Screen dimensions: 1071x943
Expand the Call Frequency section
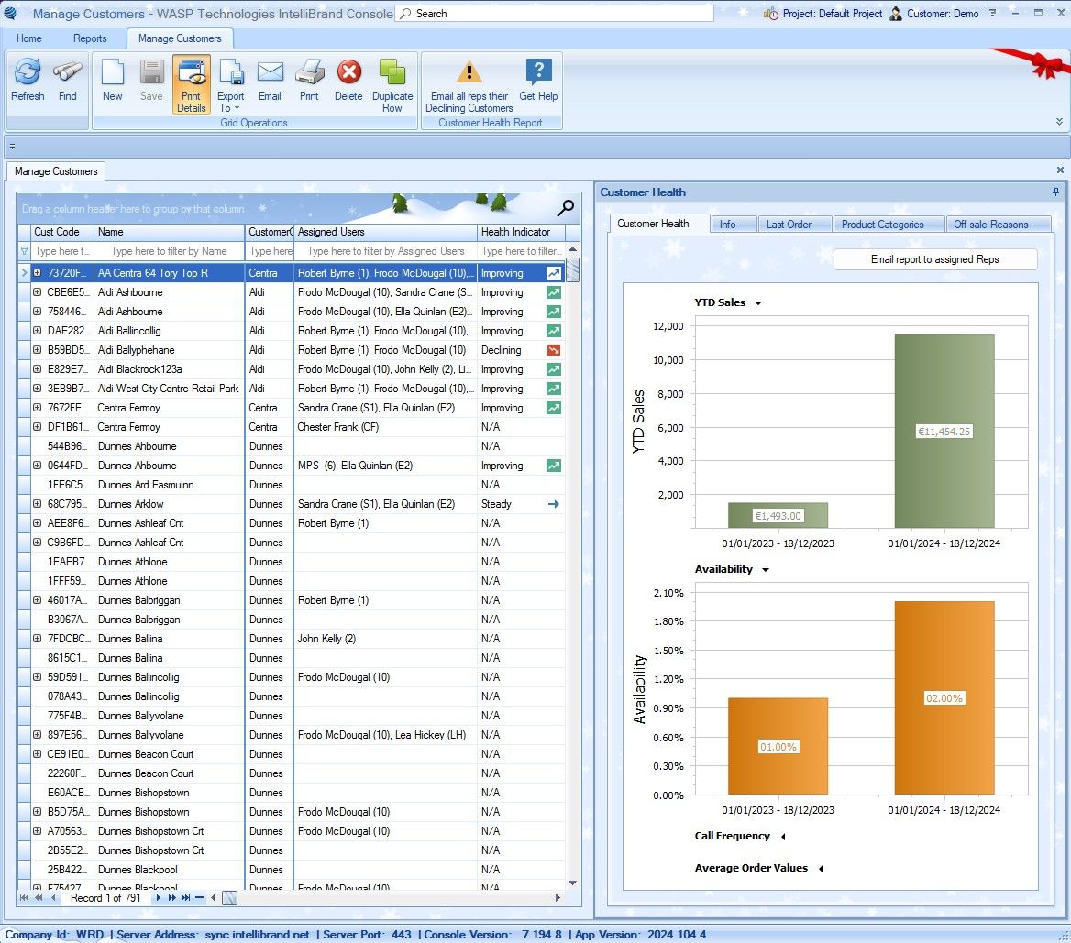click(782, 836)
